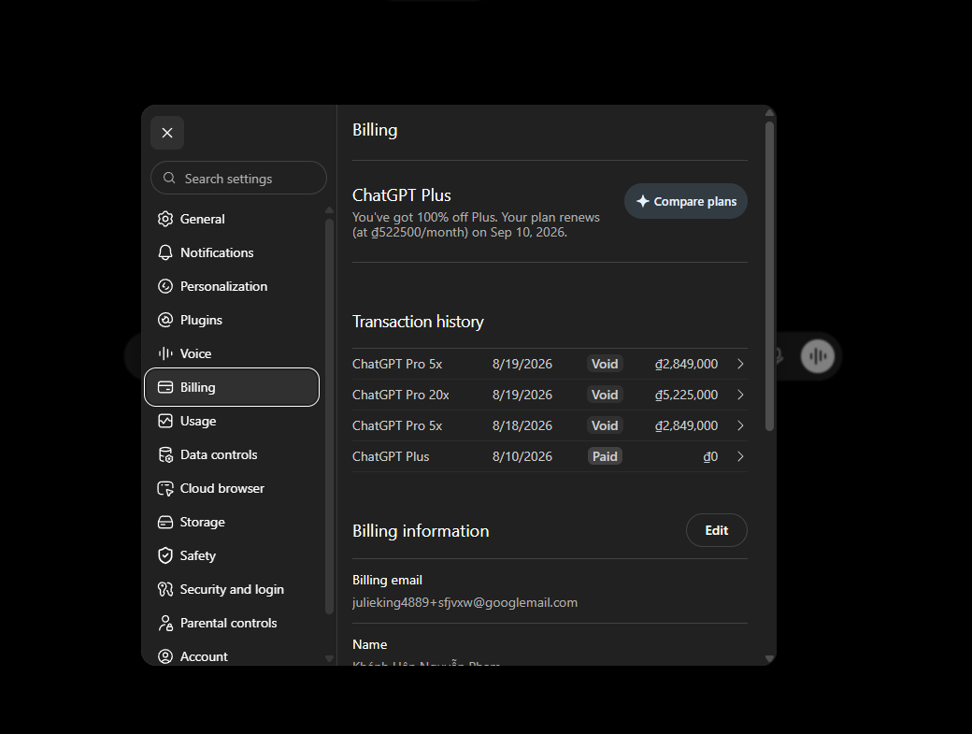Click the Transaction history heading
The width and height of the screenshot is (972, 734).
(418, 322)
